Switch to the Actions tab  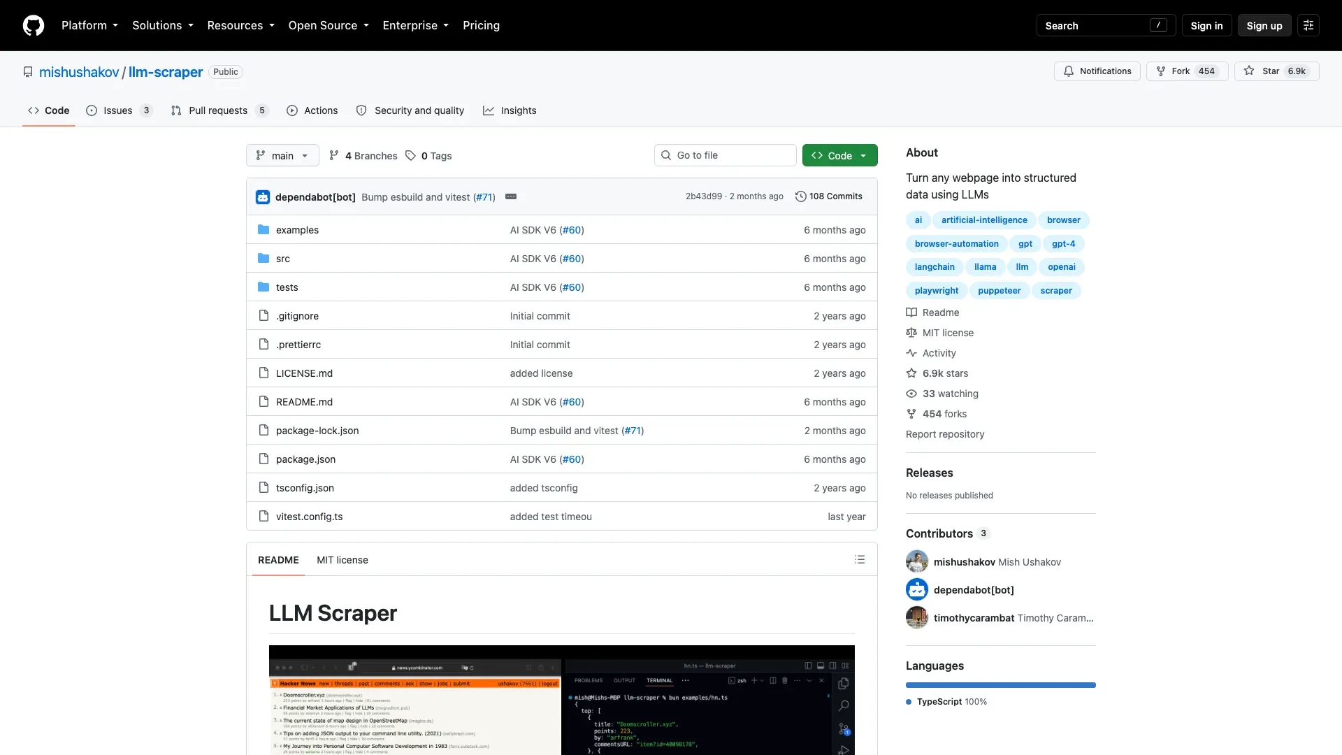click(x=312, y=110)
